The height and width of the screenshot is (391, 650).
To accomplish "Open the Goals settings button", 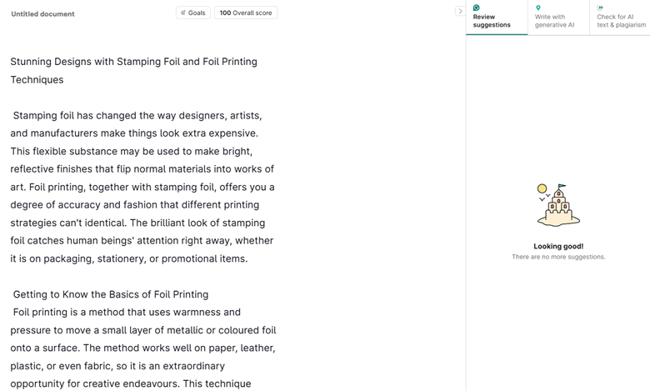I will tap(193, 13).
